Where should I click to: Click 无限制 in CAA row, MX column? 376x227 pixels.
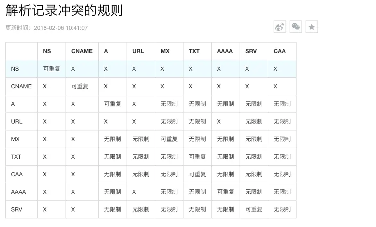169,174
